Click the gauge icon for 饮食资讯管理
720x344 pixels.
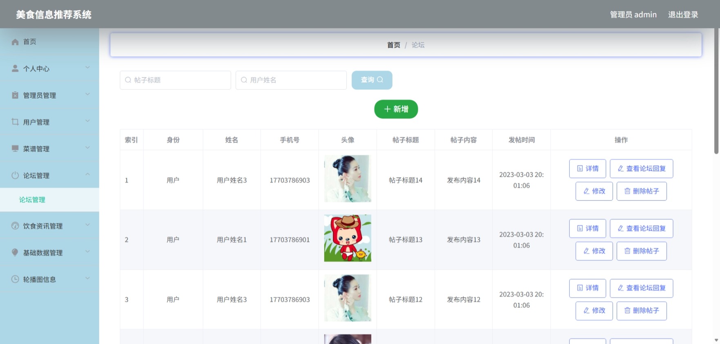15,226
